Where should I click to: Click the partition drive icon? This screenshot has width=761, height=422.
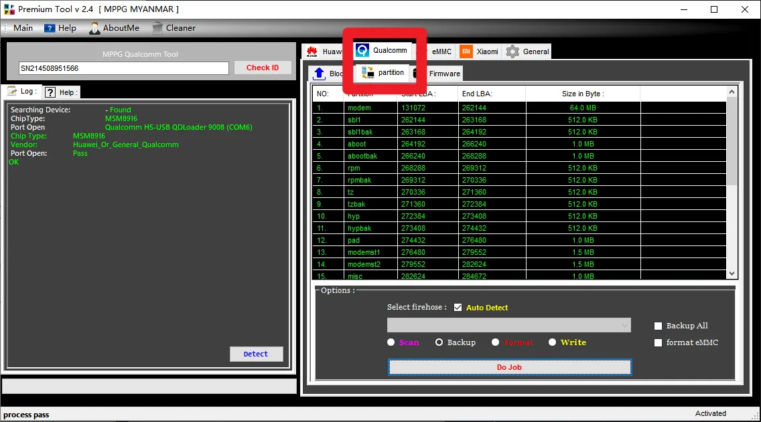point(368,73)
